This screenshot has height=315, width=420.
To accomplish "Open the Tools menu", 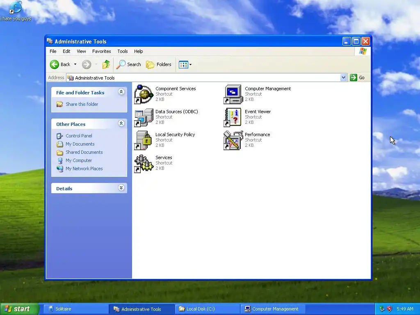I will tap(122, 51).
